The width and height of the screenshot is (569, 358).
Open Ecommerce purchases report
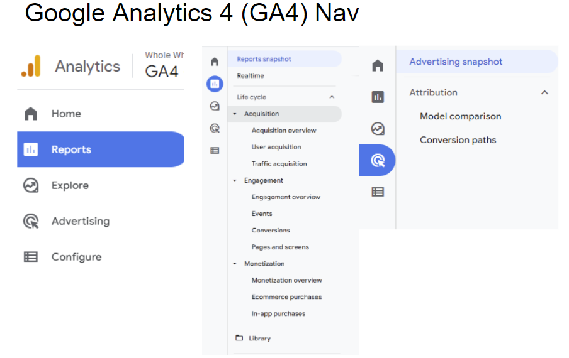tap(286, 297)
